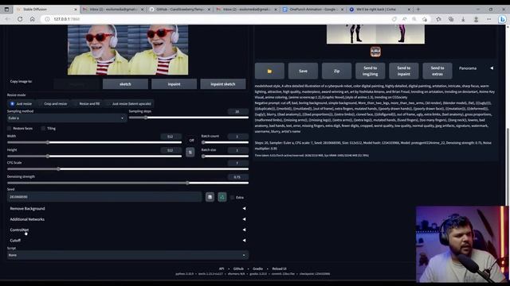510x286 pixels.
Task: Enable Tiling checkbox
Action: 43,129
